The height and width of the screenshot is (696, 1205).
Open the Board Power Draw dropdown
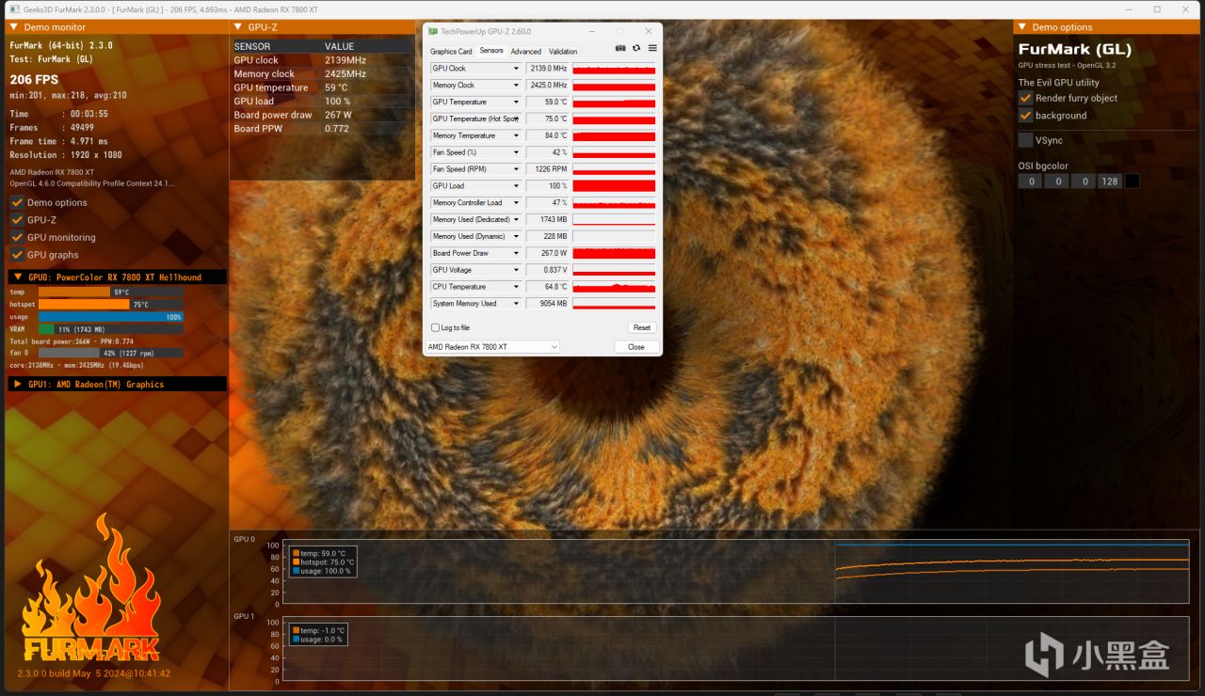[x=516, y=253]
